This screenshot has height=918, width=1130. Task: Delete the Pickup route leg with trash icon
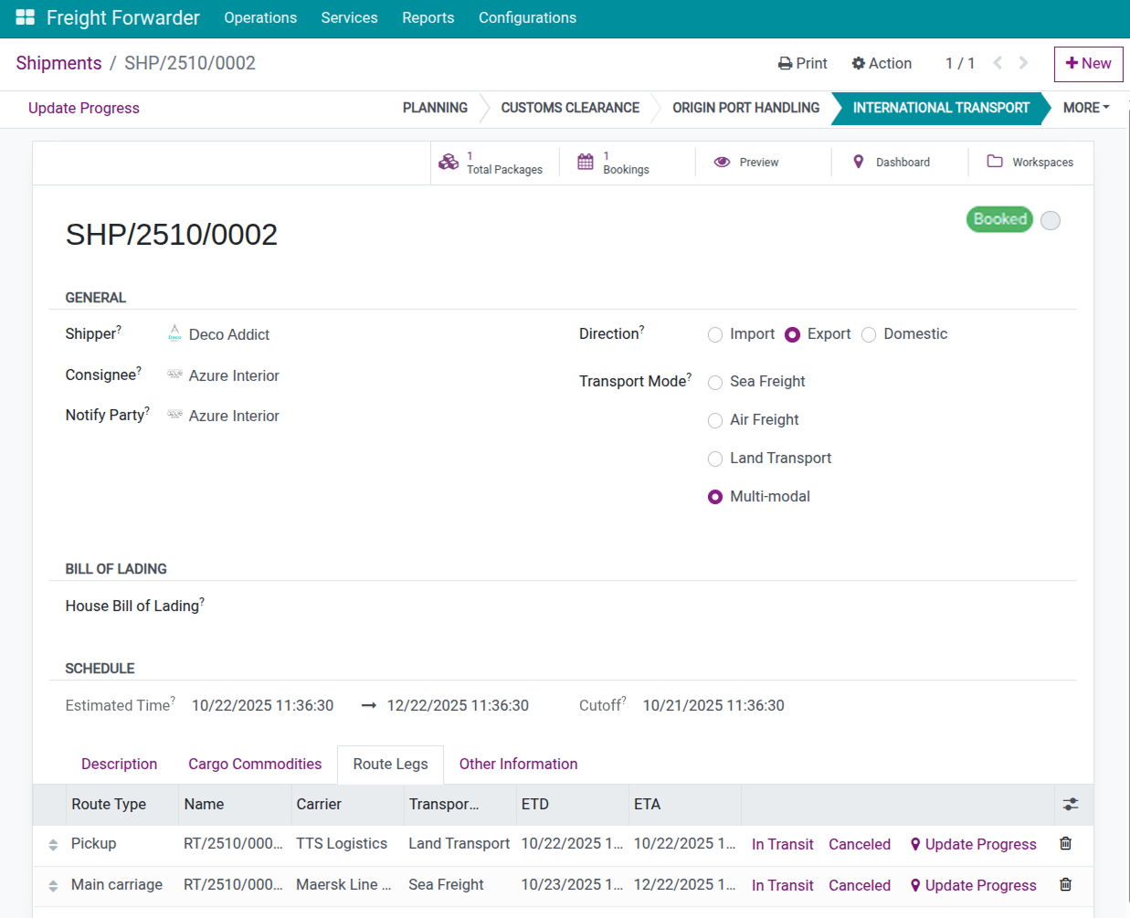pyautogui.click(x=1065, y=843)
